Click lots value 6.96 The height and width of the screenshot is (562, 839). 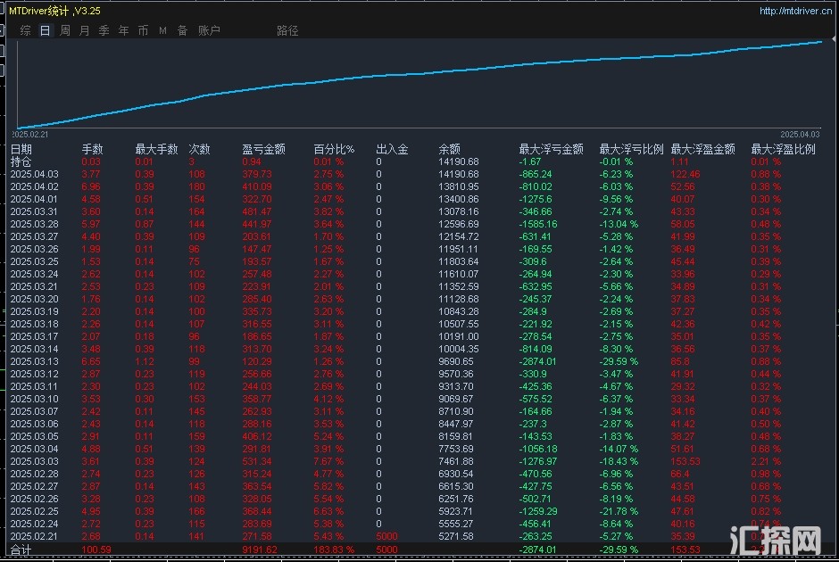[x=91, y=186]
